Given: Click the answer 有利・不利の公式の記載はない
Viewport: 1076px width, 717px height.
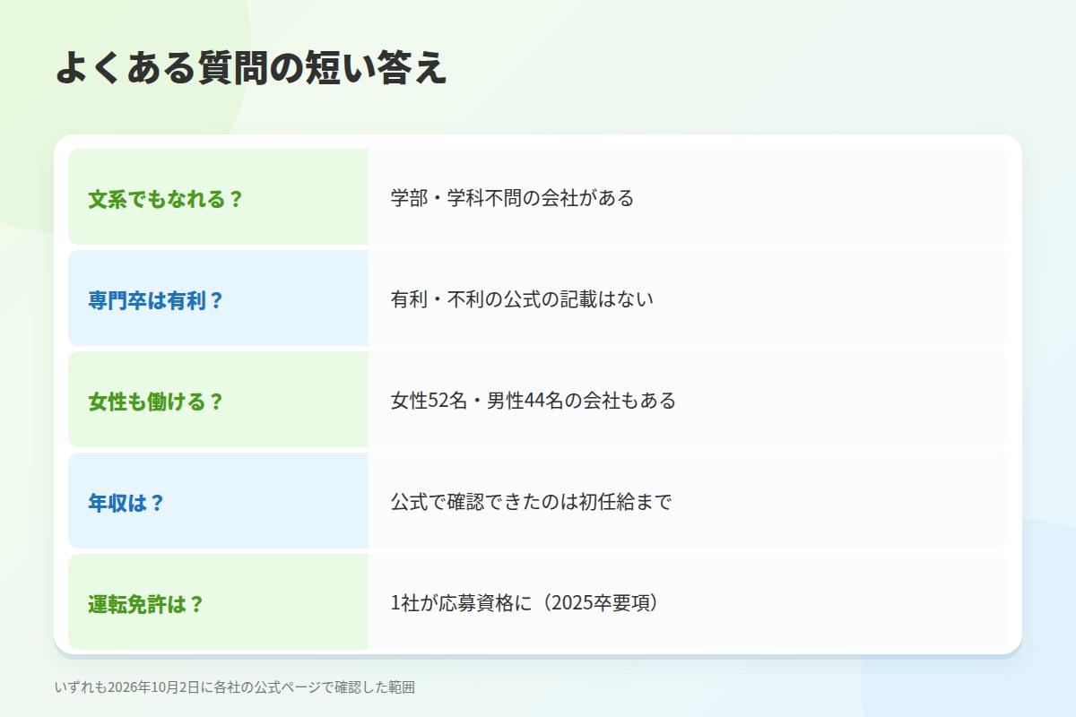Looking at the screenshot, I should click(523, 298).
